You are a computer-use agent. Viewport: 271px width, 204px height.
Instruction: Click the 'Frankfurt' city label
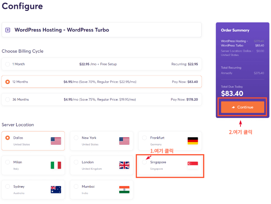[157, 138]
